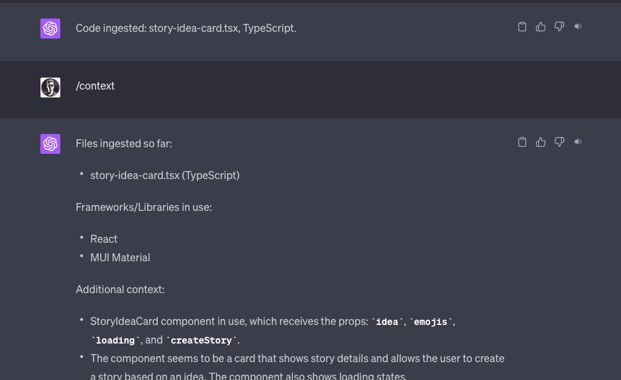Click the inline code 'emojis' prop

click(x=431, y=322)
